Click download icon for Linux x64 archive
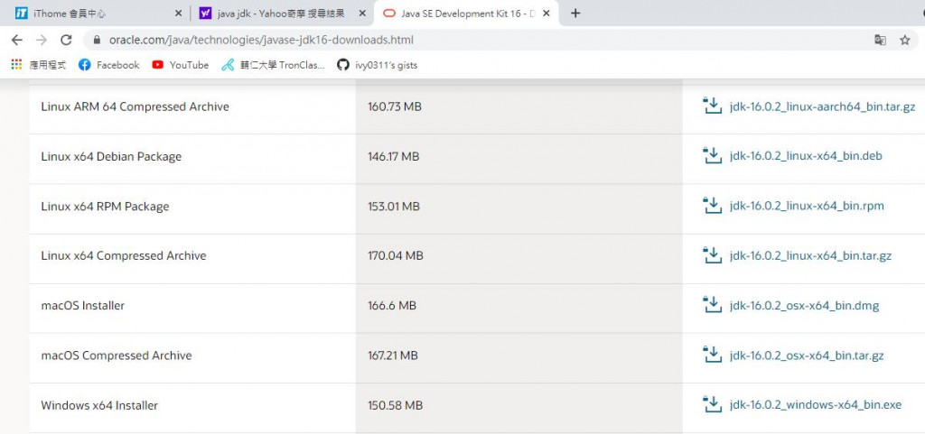The width and height of the screenshot is (925, 434). pos(713,255)
